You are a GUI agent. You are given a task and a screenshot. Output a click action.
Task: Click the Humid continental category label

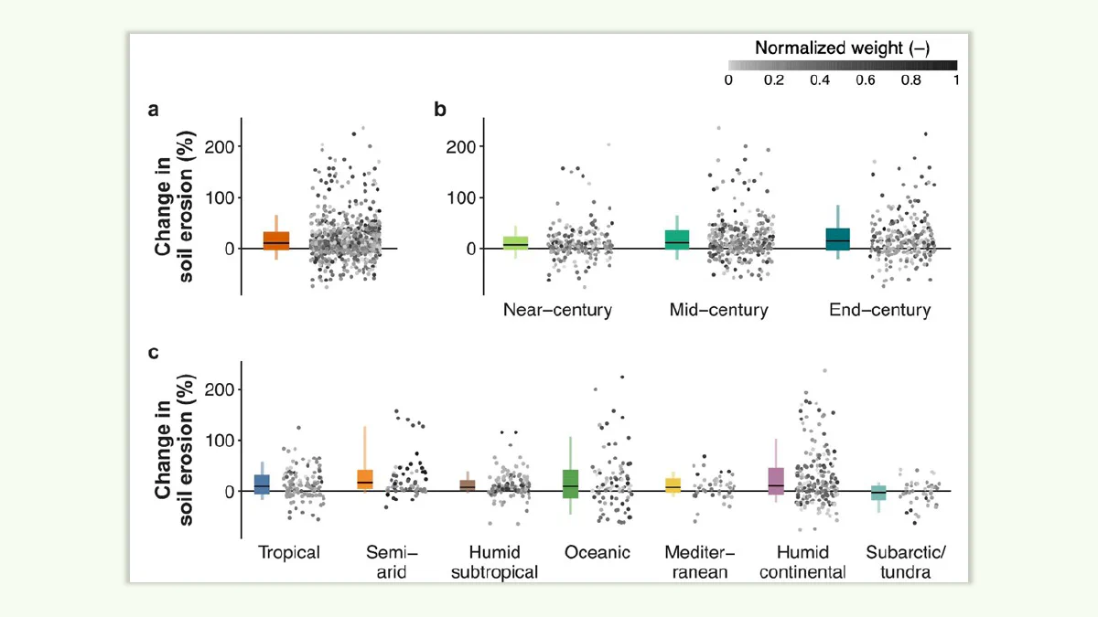pos(802,562)
